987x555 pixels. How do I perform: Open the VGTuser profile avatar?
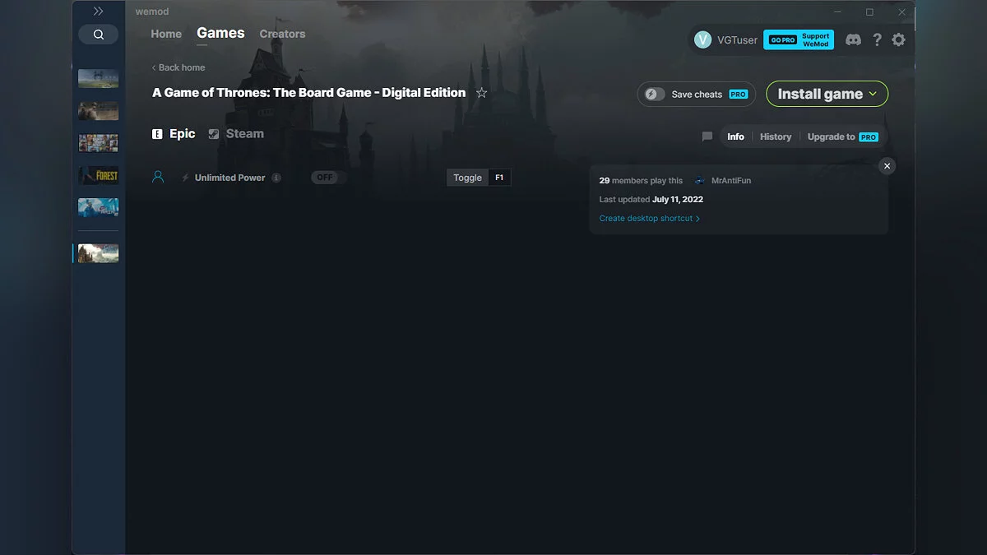tap(702, 39)
